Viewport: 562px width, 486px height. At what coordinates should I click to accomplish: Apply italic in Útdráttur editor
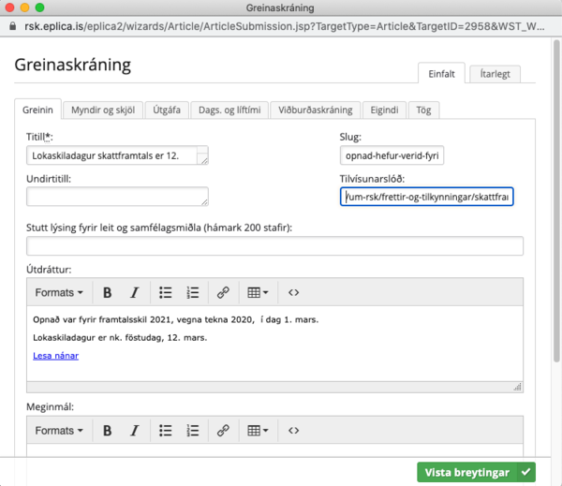(x=134, y=292)
